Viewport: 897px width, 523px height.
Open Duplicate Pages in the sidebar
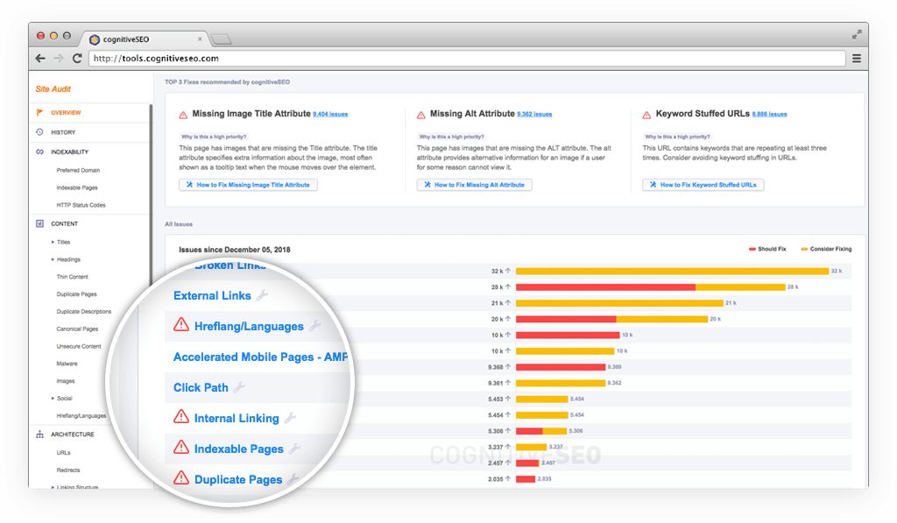77,294
